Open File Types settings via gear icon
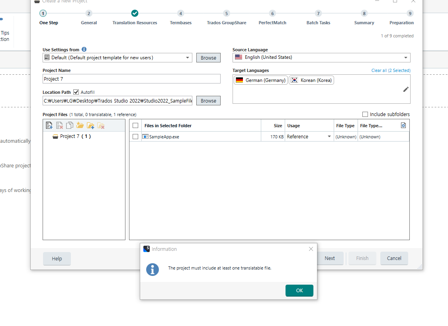 coord(403,125)
